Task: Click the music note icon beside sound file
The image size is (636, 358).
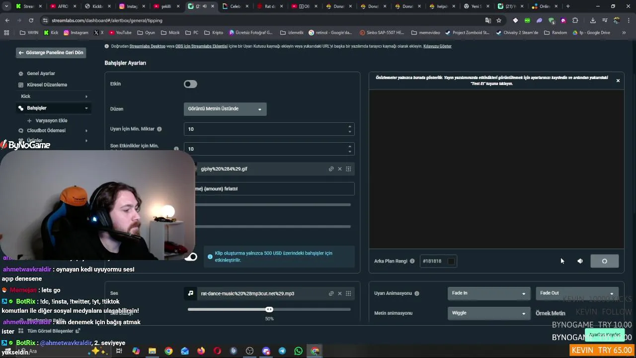Action: coord(190,293)
